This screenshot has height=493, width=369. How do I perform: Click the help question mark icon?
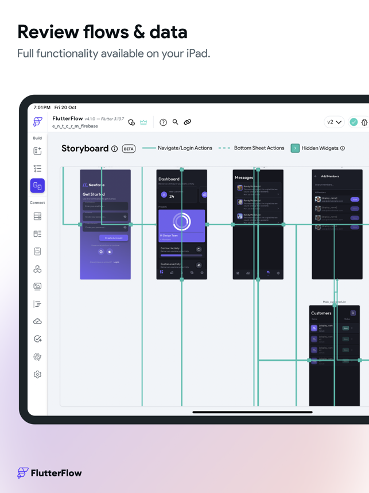point(163,122)
